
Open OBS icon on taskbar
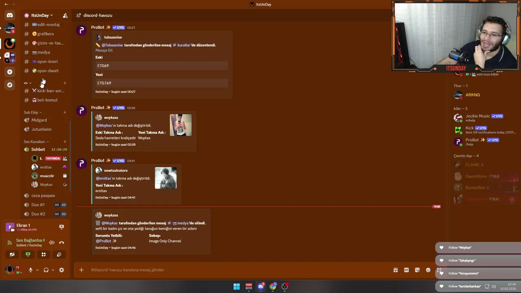pos(285,286)
